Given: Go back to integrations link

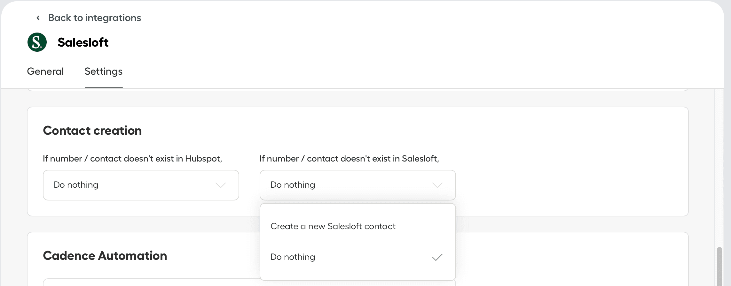Looking at the screenshot, I should click(x=94, y=18).
